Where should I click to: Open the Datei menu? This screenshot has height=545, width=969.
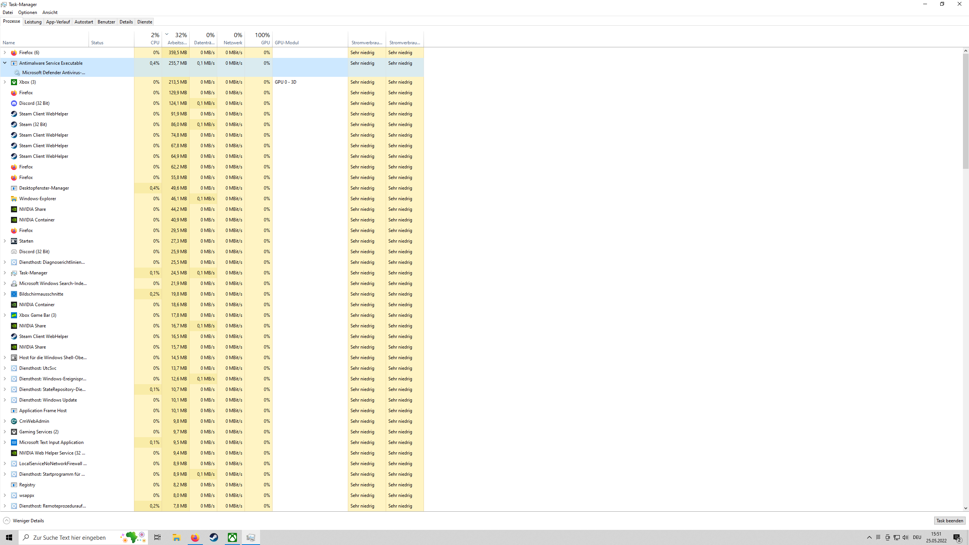point(8,12)
